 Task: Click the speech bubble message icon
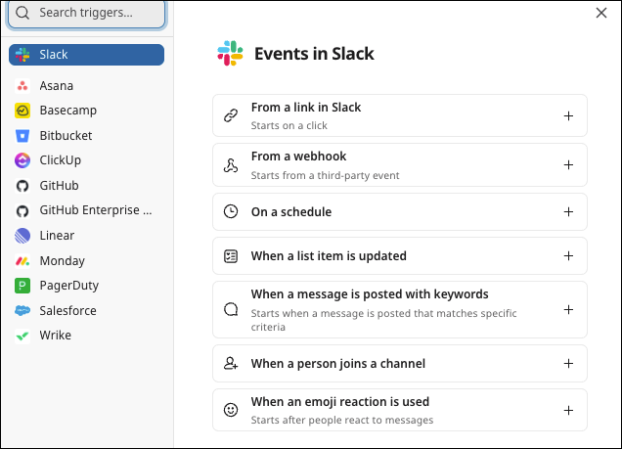[231, 309]
